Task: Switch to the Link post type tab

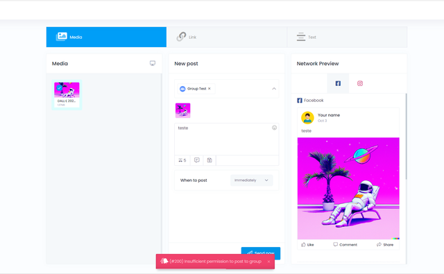Action: point(227,37)
